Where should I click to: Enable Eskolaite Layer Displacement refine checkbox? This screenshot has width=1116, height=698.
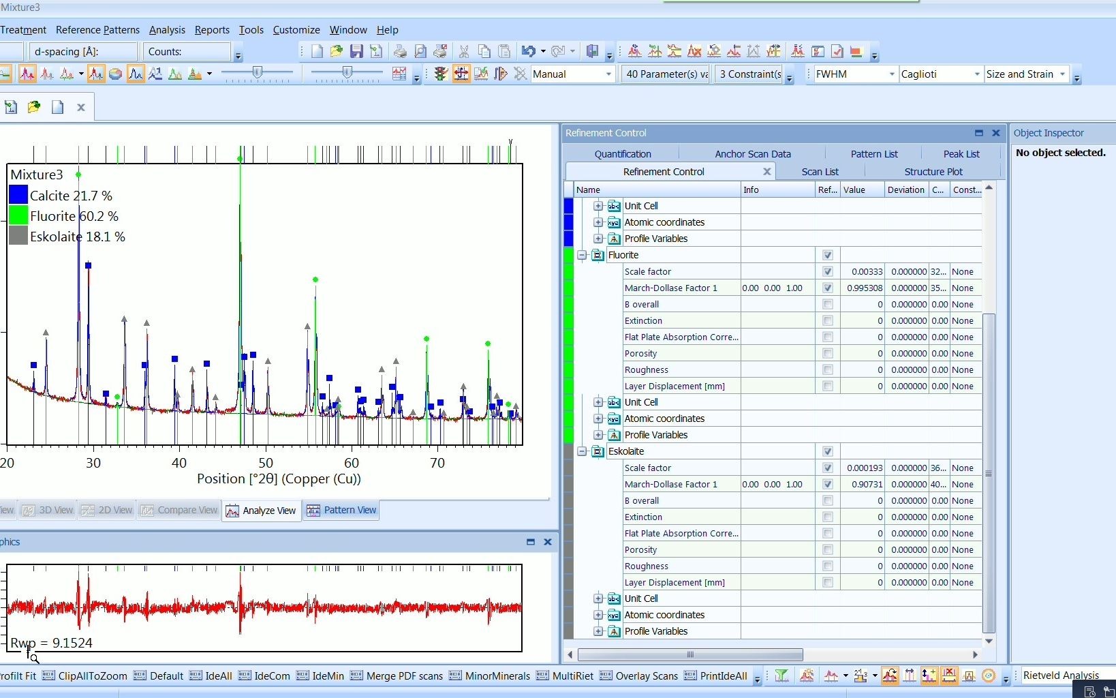point(828,582)
